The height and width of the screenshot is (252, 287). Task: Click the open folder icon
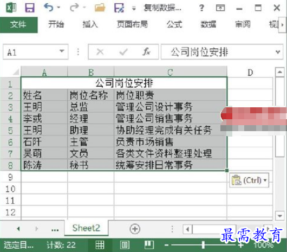click(x=100, y=8)
